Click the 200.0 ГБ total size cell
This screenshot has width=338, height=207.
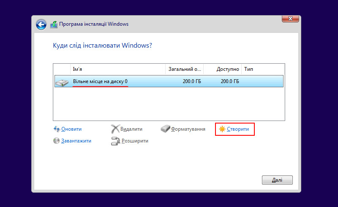(192, 81)
